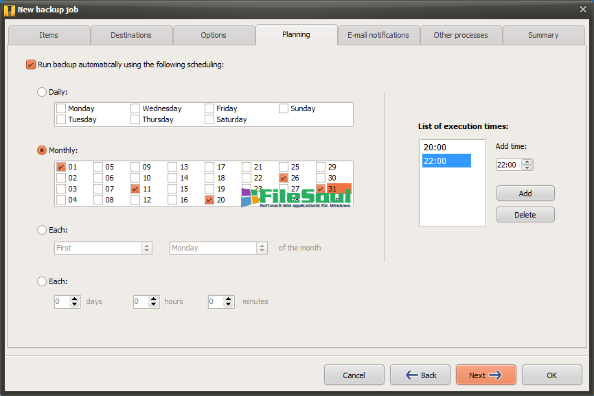
Task: Increase the Add time spinner value
Action: (527, 162)
